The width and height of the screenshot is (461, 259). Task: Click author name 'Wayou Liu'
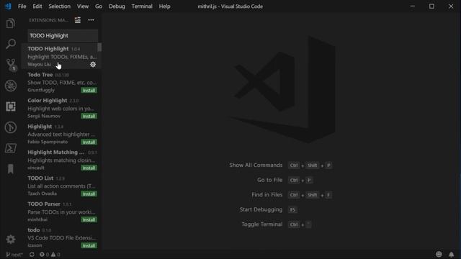tap(39, 64)
